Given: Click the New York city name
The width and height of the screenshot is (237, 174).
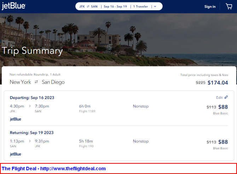Looking at the screenshot, I should pos(21,82).
